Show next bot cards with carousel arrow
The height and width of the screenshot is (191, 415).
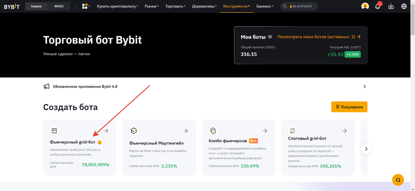[x=366, y=149]
